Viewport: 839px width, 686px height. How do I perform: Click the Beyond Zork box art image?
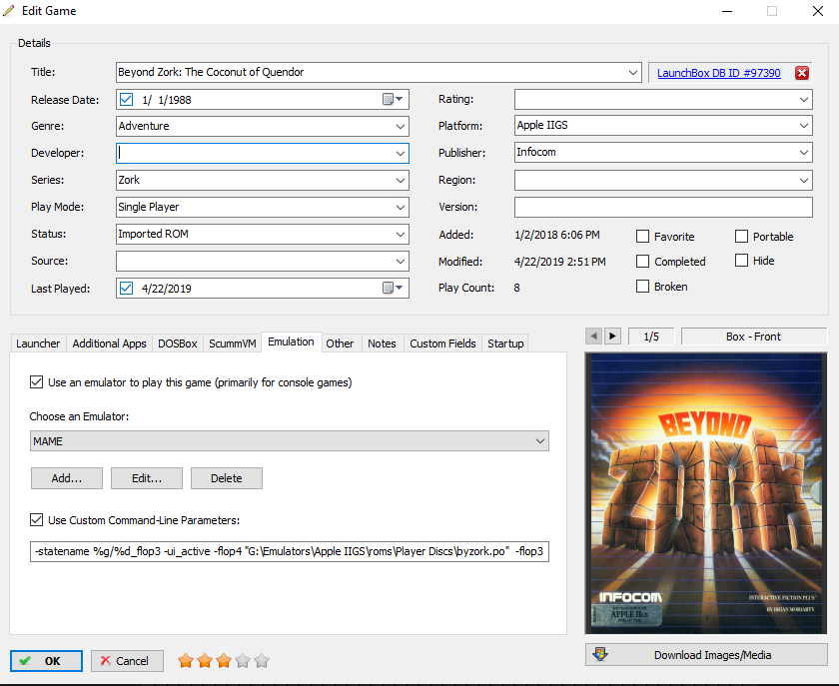pyautogui.click(x=706, y=493)
